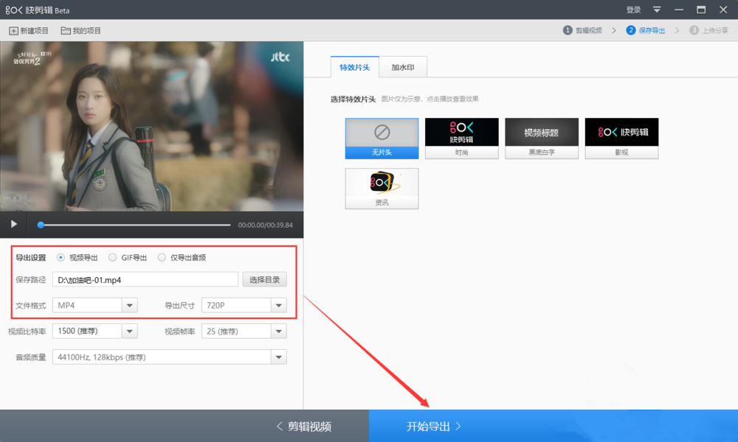Click the 00:00.00/00:39.84 time display
738x442 pixels.
click(x=266, y=225)
